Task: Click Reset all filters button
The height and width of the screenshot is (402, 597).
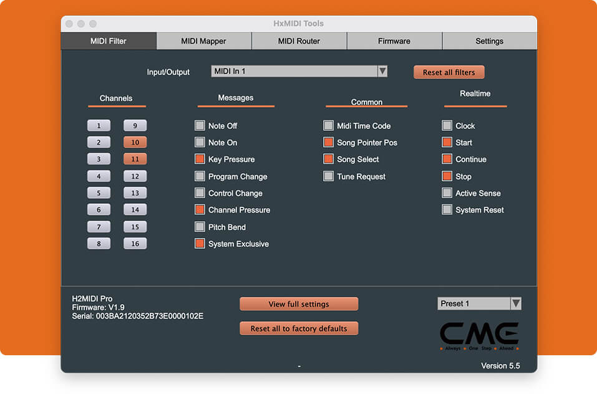Action: (x=449, y=72)
